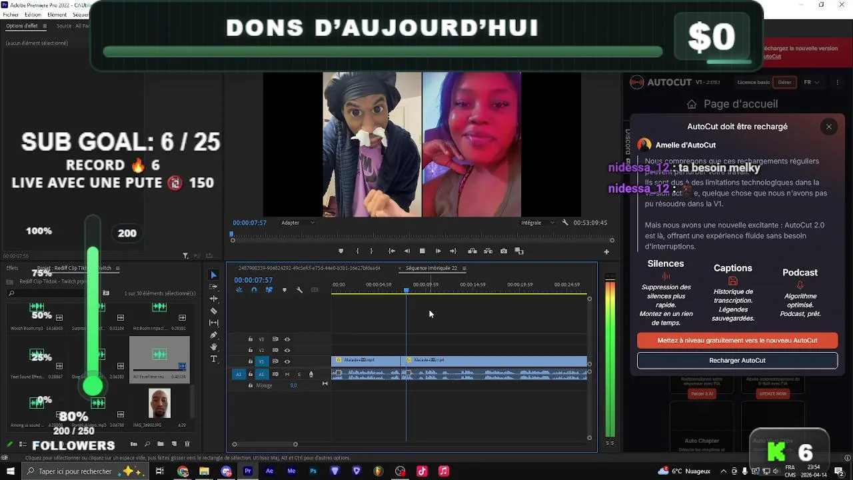Open the Program Monitor settings wrench
This screenshot has height=480, width=853.
tap(565, 223)
